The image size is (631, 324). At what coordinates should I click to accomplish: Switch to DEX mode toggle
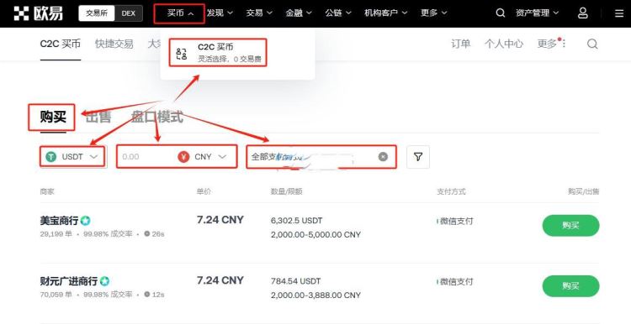click(129, 13)
